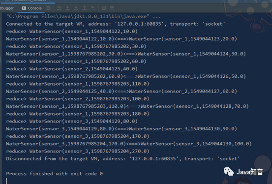
Task: Open the Evaluate Expression calculator icon
Action: (104, 8)
